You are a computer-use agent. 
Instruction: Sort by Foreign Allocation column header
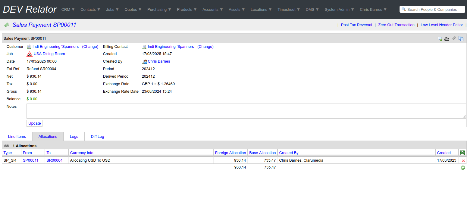[x=230, y=153]
